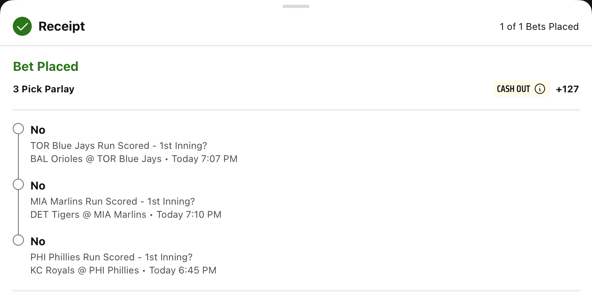592x293 pixels.
Task: Click the CASH OUT button
Action: pyautogui.click(x=521, y=89)
